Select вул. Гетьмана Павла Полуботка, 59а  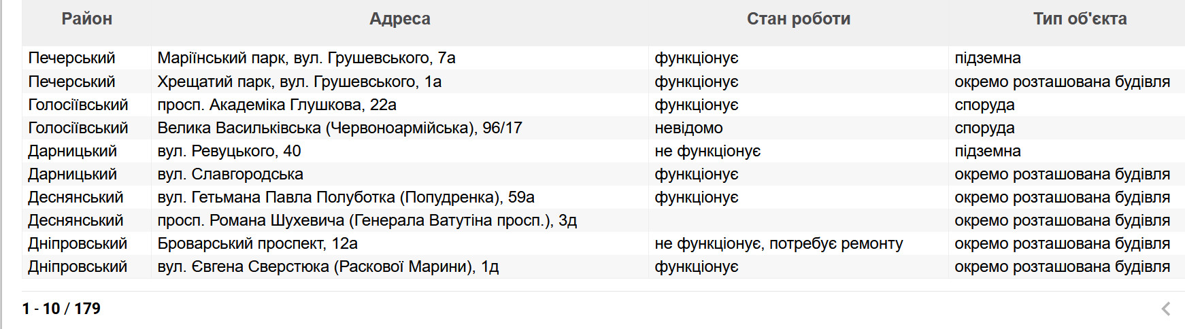pos(346,197)
